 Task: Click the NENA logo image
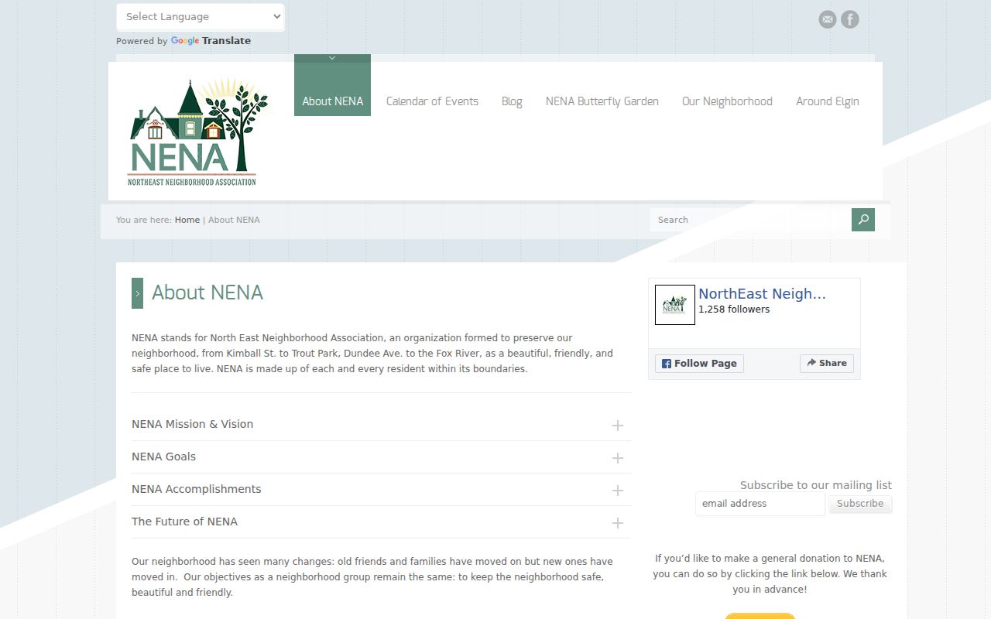(198, 132)
